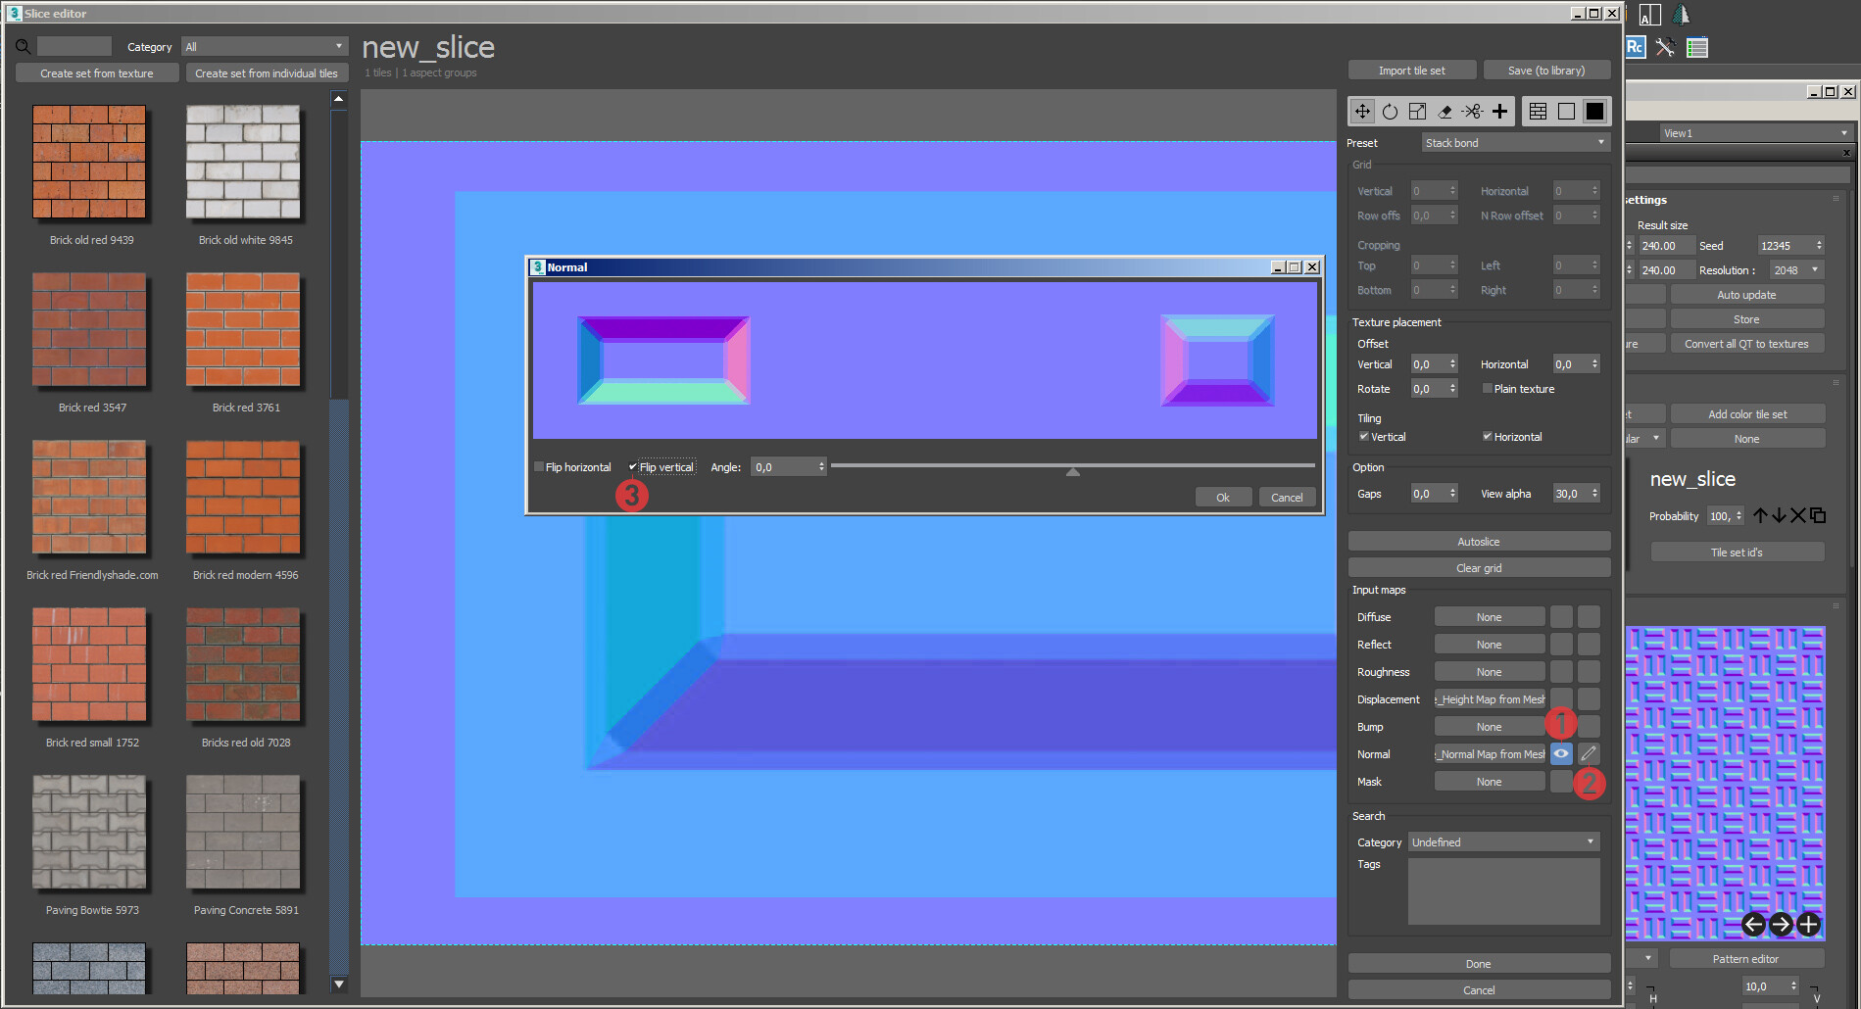
Task: Select the move tool in slice toolbar
Action: pyautogui.click(x=1362, y=112)
